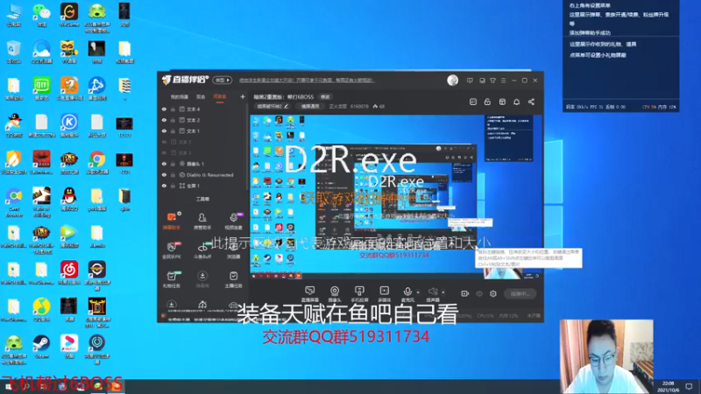Open the 礼物任务 gift task tool
The image size is (701, 394).
coord(172,279)
